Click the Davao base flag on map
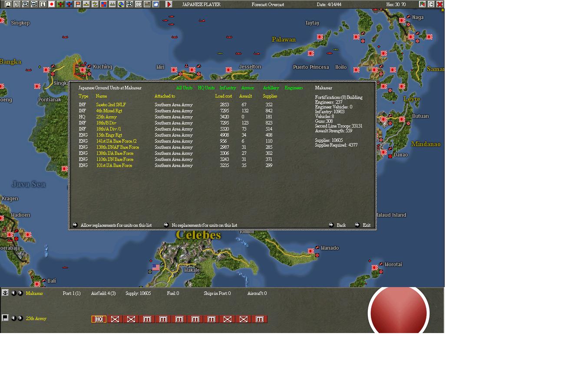 coord(384,153)
